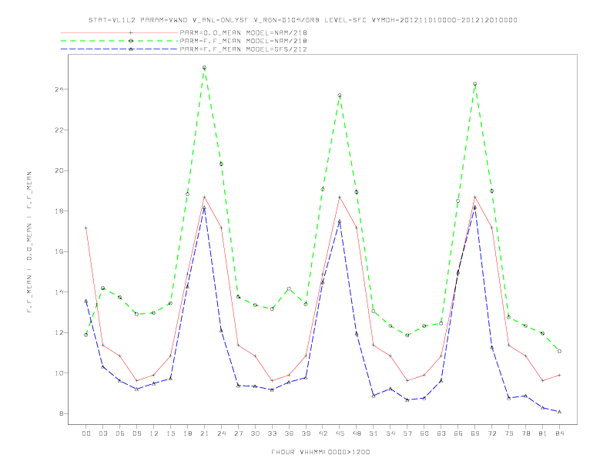Image resolution: width=610 pixels, height=472 pixels.
Task: Click green line peak point at hour 21
Action: pyautogui.click(x=204, y=67)
